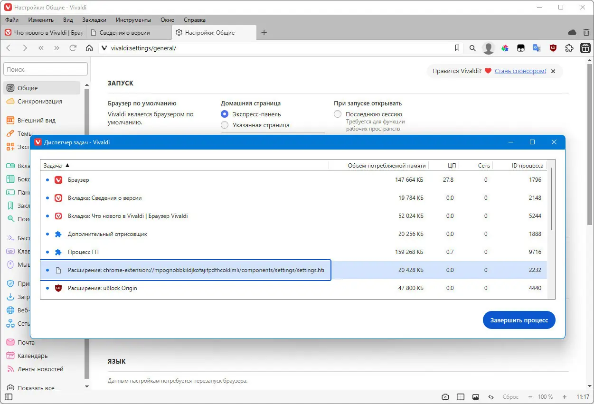Open Общие settings section
Viewport: 594px width, 404px height.
click(42, 88)
